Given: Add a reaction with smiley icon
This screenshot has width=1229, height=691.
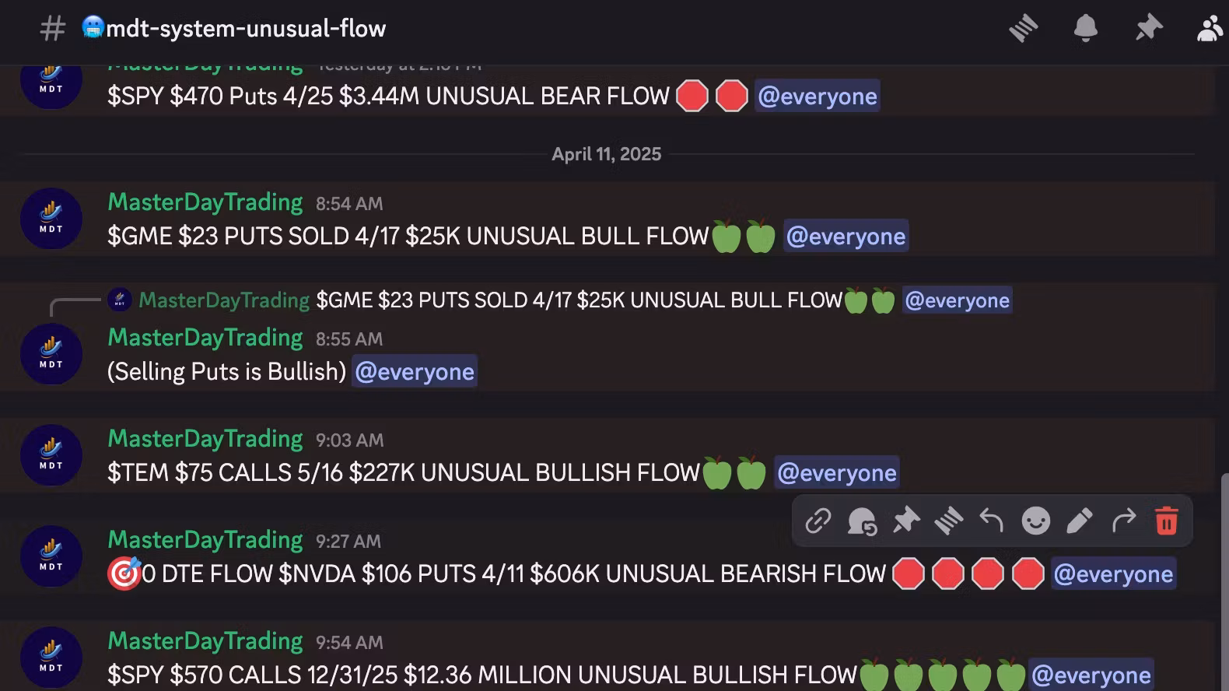Looking at the screenshot, I should [1035, 521].
